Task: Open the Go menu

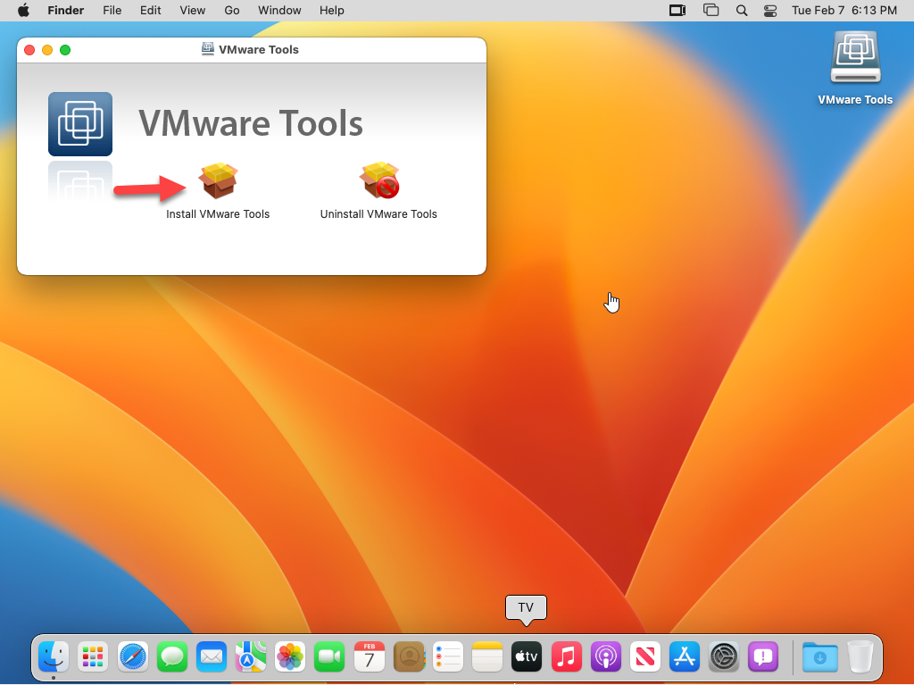Action: tap(232, 11)
